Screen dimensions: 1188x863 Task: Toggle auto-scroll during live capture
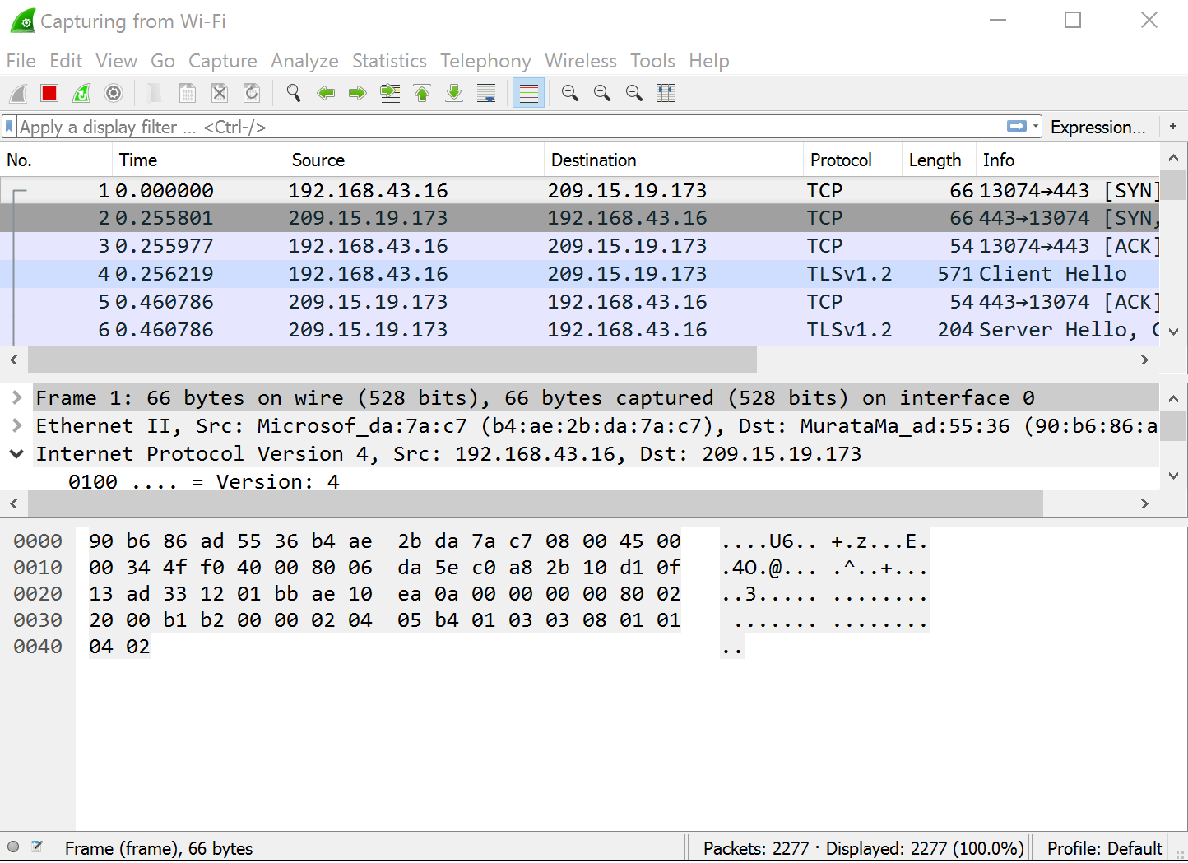point(486,94)
